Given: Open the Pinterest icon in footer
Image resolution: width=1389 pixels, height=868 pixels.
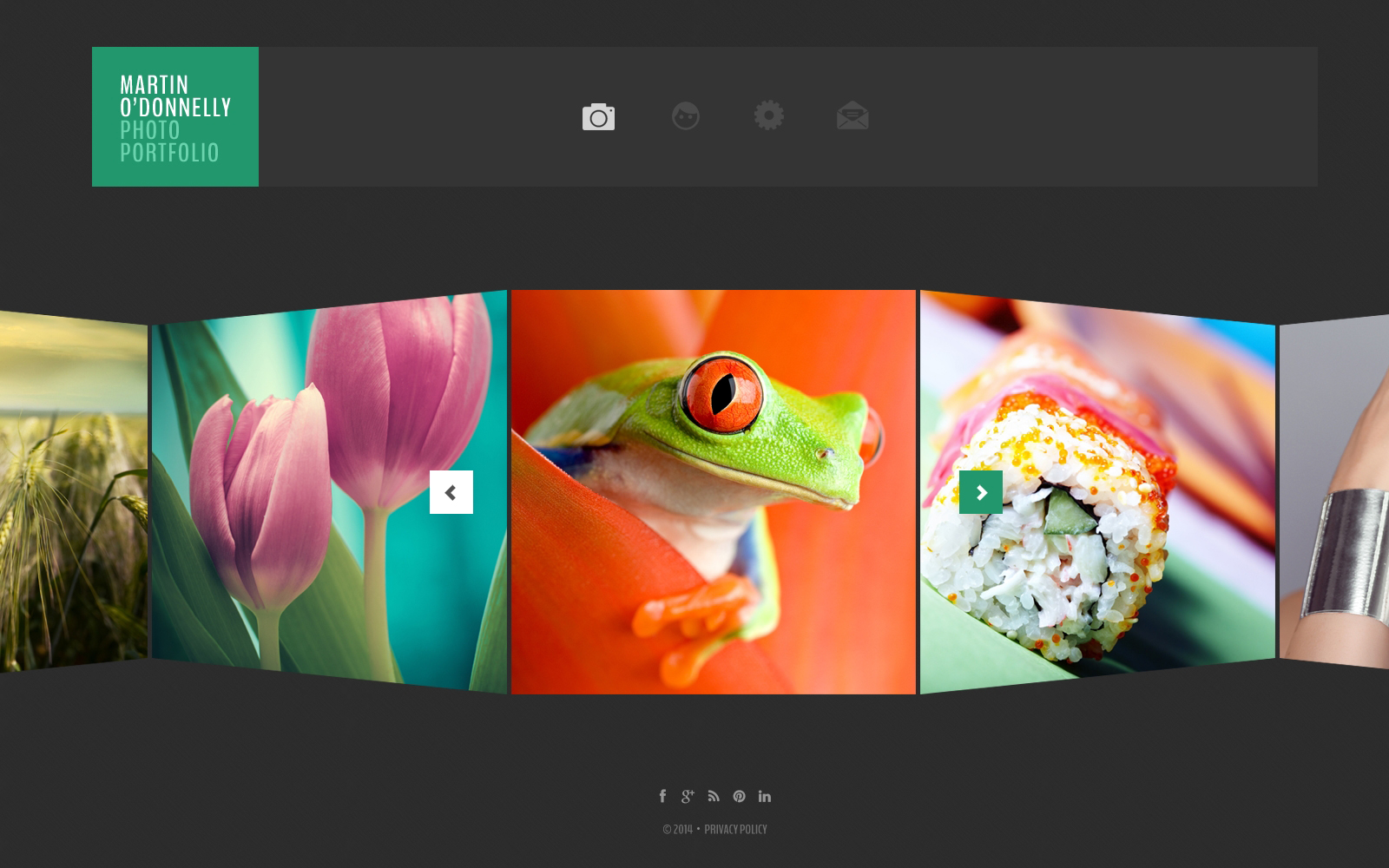Looking at the screenshot, I should 739,796.
